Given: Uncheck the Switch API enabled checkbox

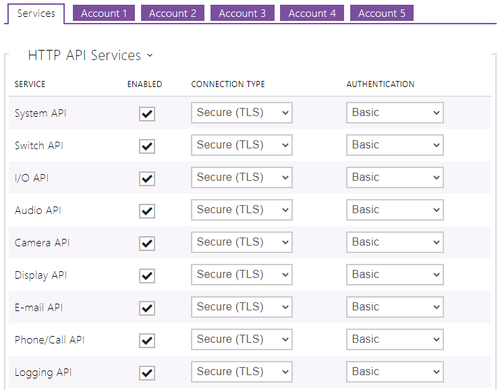Looking at the screenshot, I should point(147,146).
